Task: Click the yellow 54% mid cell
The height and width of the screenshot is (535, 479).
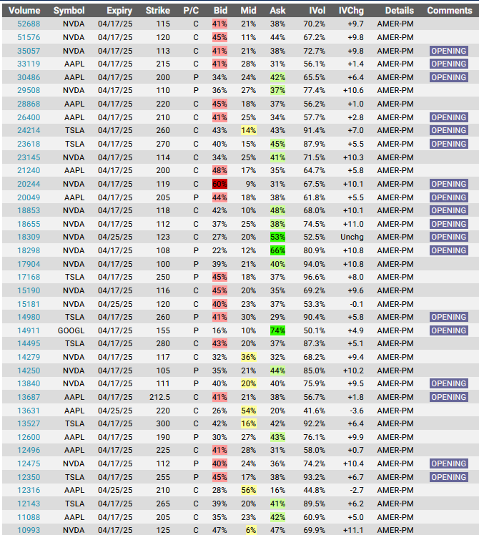Action: click(x=248, y=411)
